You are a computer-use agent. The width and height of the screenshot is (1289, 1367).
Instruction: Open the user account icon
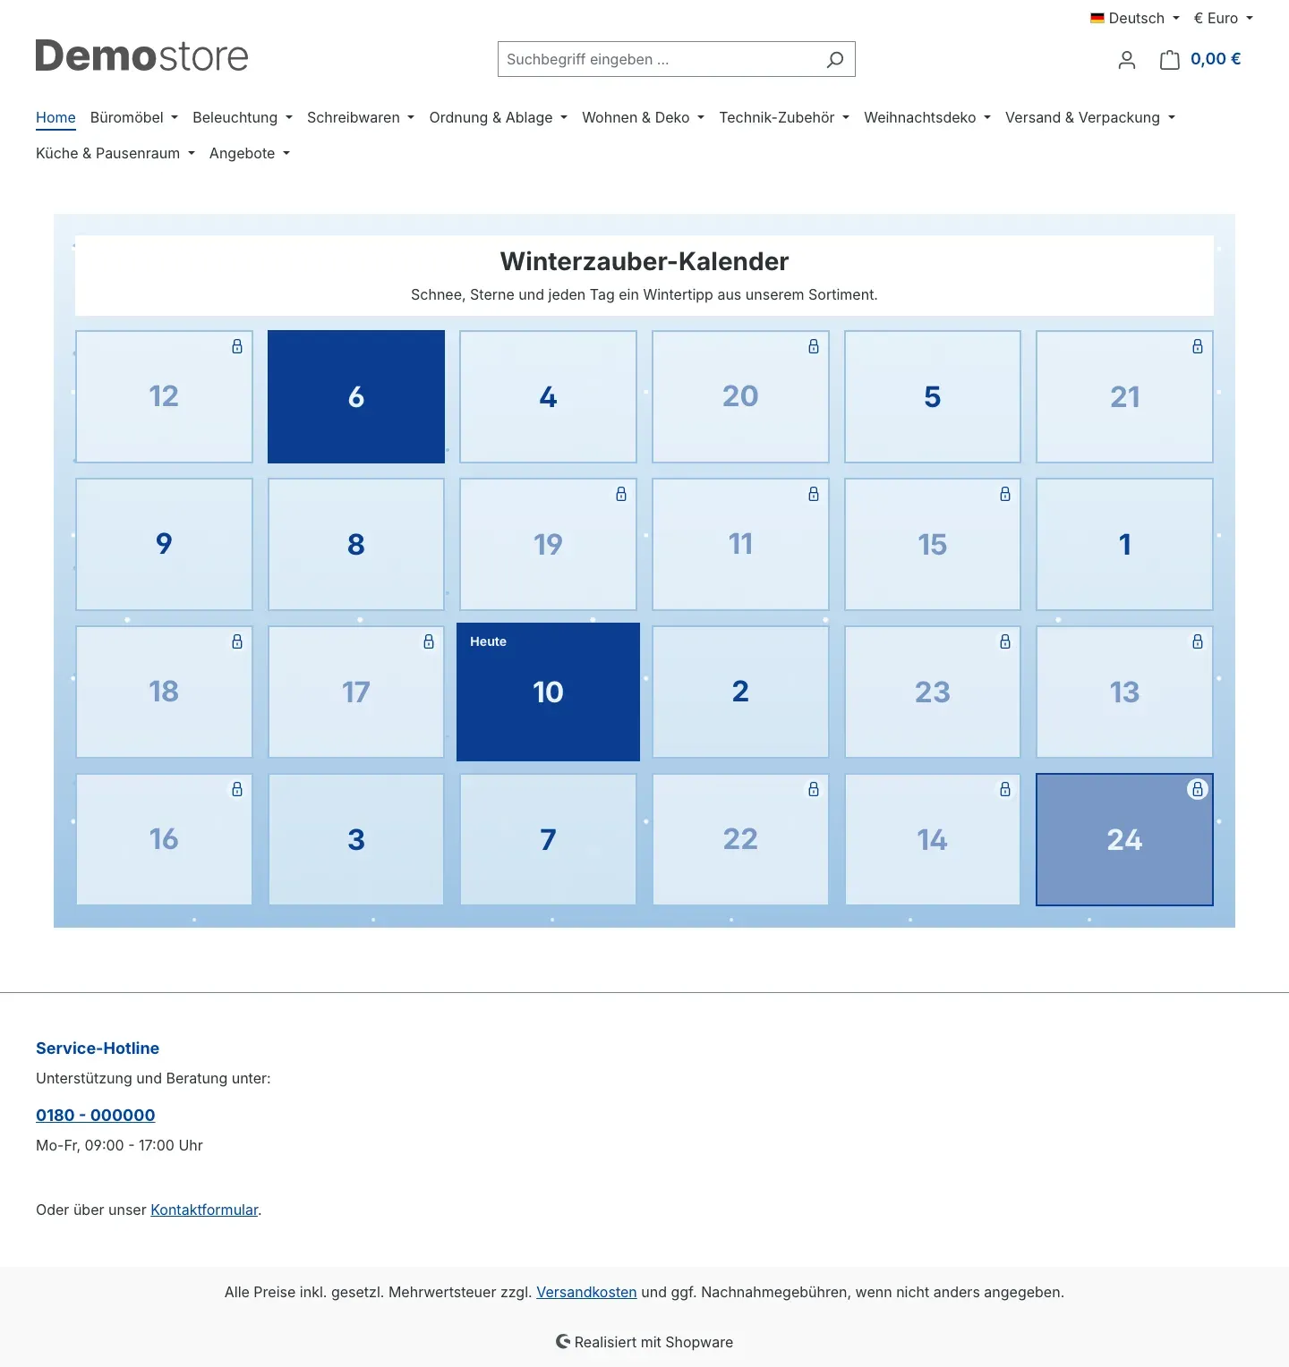tap(1127, 60)
